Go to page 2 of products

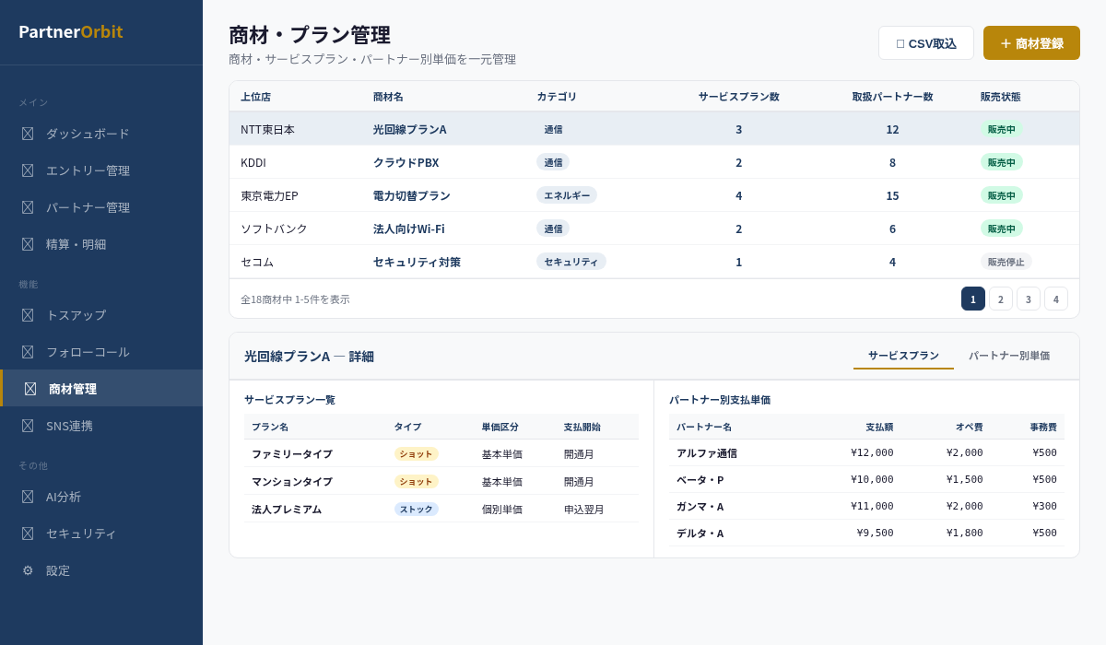1001,299
